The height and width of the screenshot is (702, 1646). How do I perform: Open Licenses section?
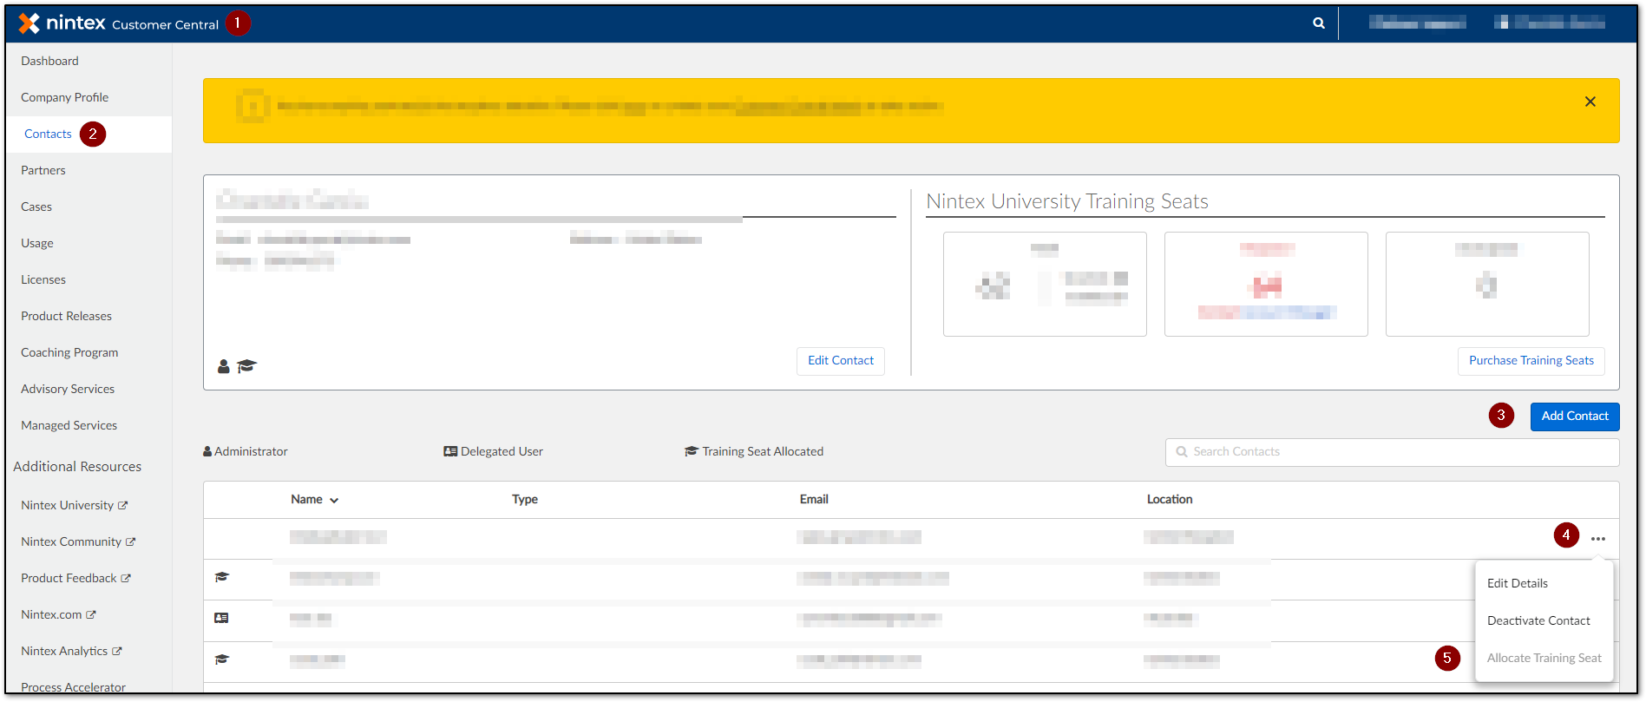[43, 279]
